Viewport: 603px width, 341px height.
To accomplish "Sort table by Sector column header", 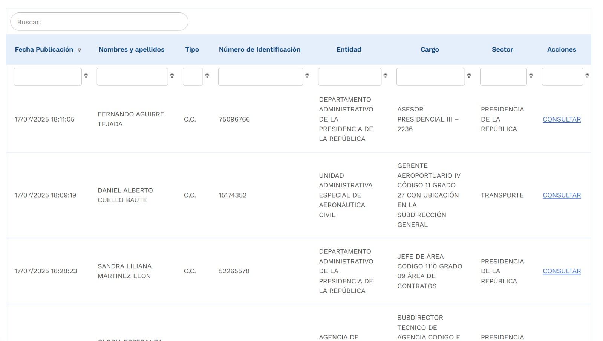I will click(502, 49).
